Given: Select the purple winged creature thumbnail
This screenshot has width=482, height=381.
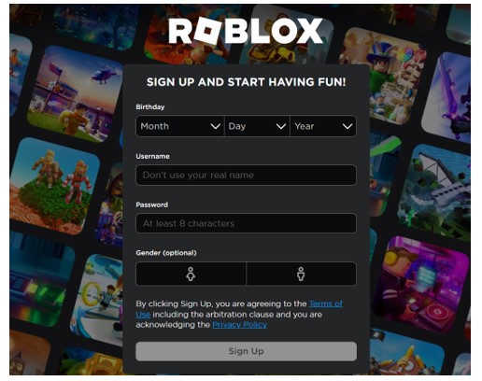Looking at the screenshot, I should pyautogui.click(x=447, y=97).
